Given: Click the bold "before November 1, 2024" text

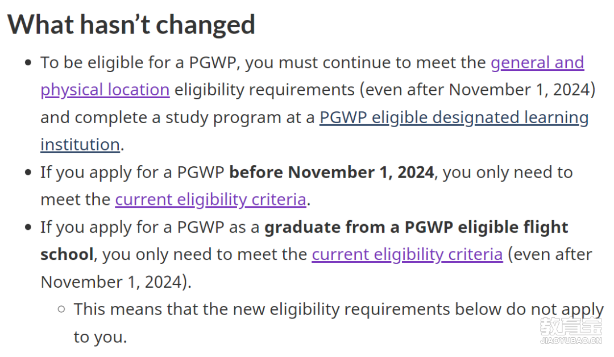Looking at the screenshot, I should coord(331,173).
